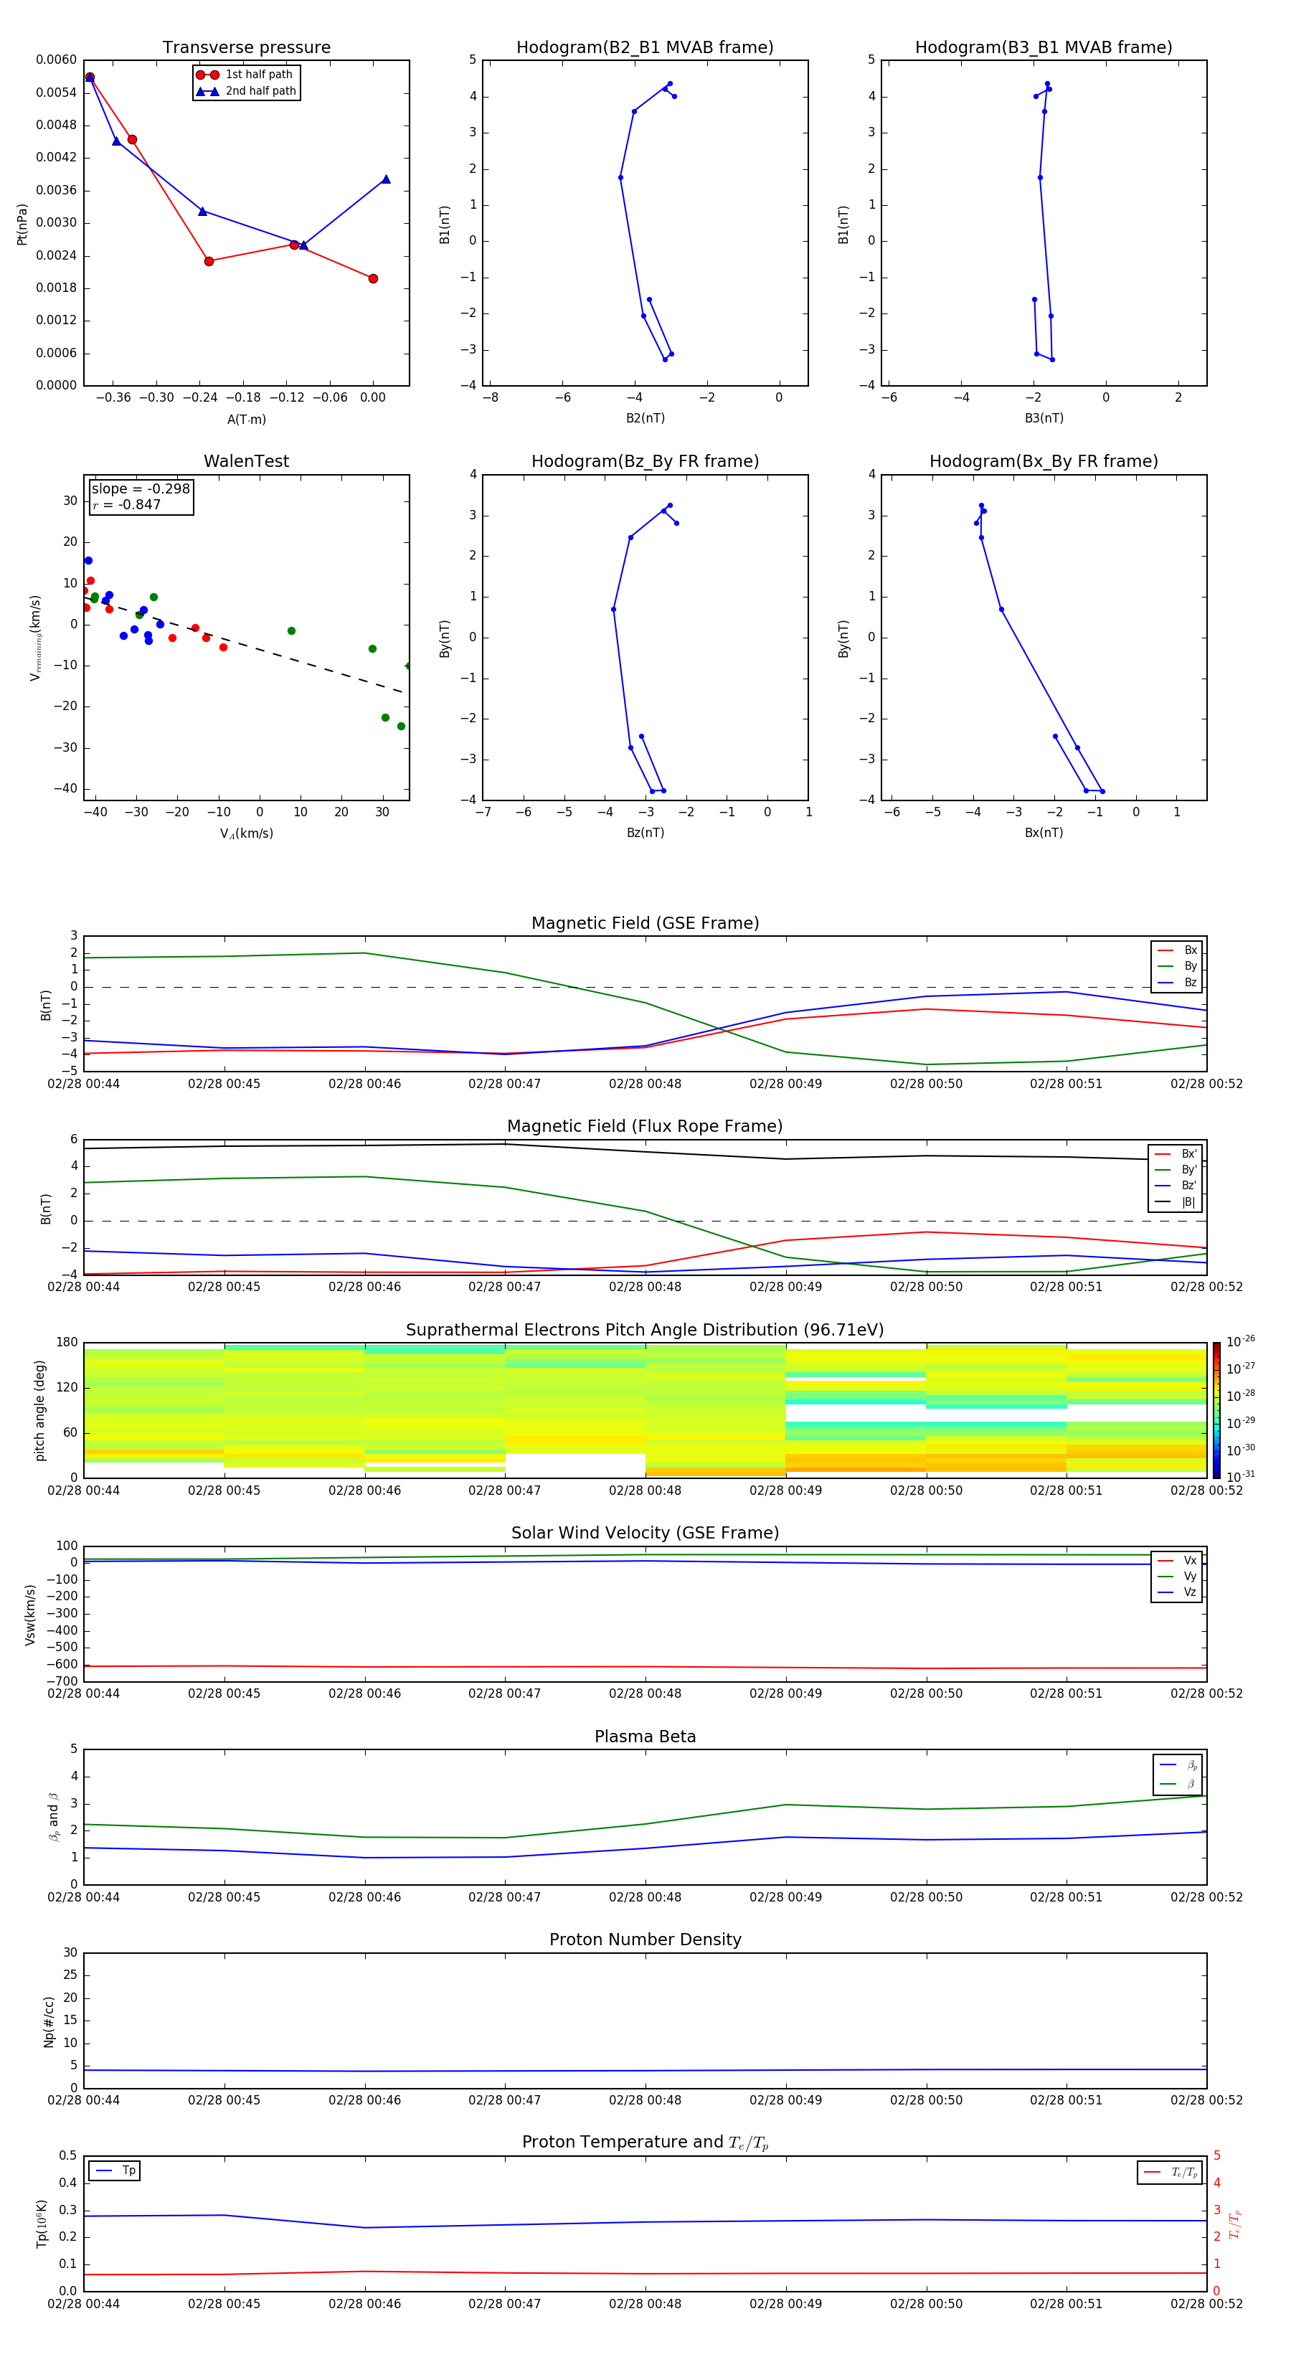Click the 'Bz(nT)' x-axis label
This screenshot has height=2367, width=1291.
645,833
